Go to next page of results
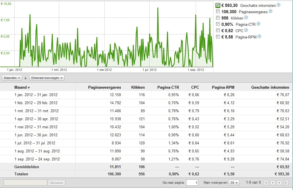The width and height of the screenshot is (293, 190). click(x=279, y=183)
